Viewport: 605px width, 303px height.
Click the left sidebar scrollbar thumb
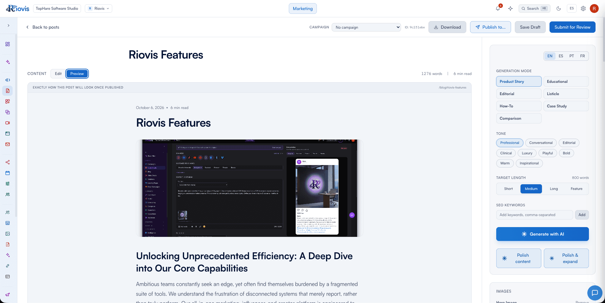(16, 126)
